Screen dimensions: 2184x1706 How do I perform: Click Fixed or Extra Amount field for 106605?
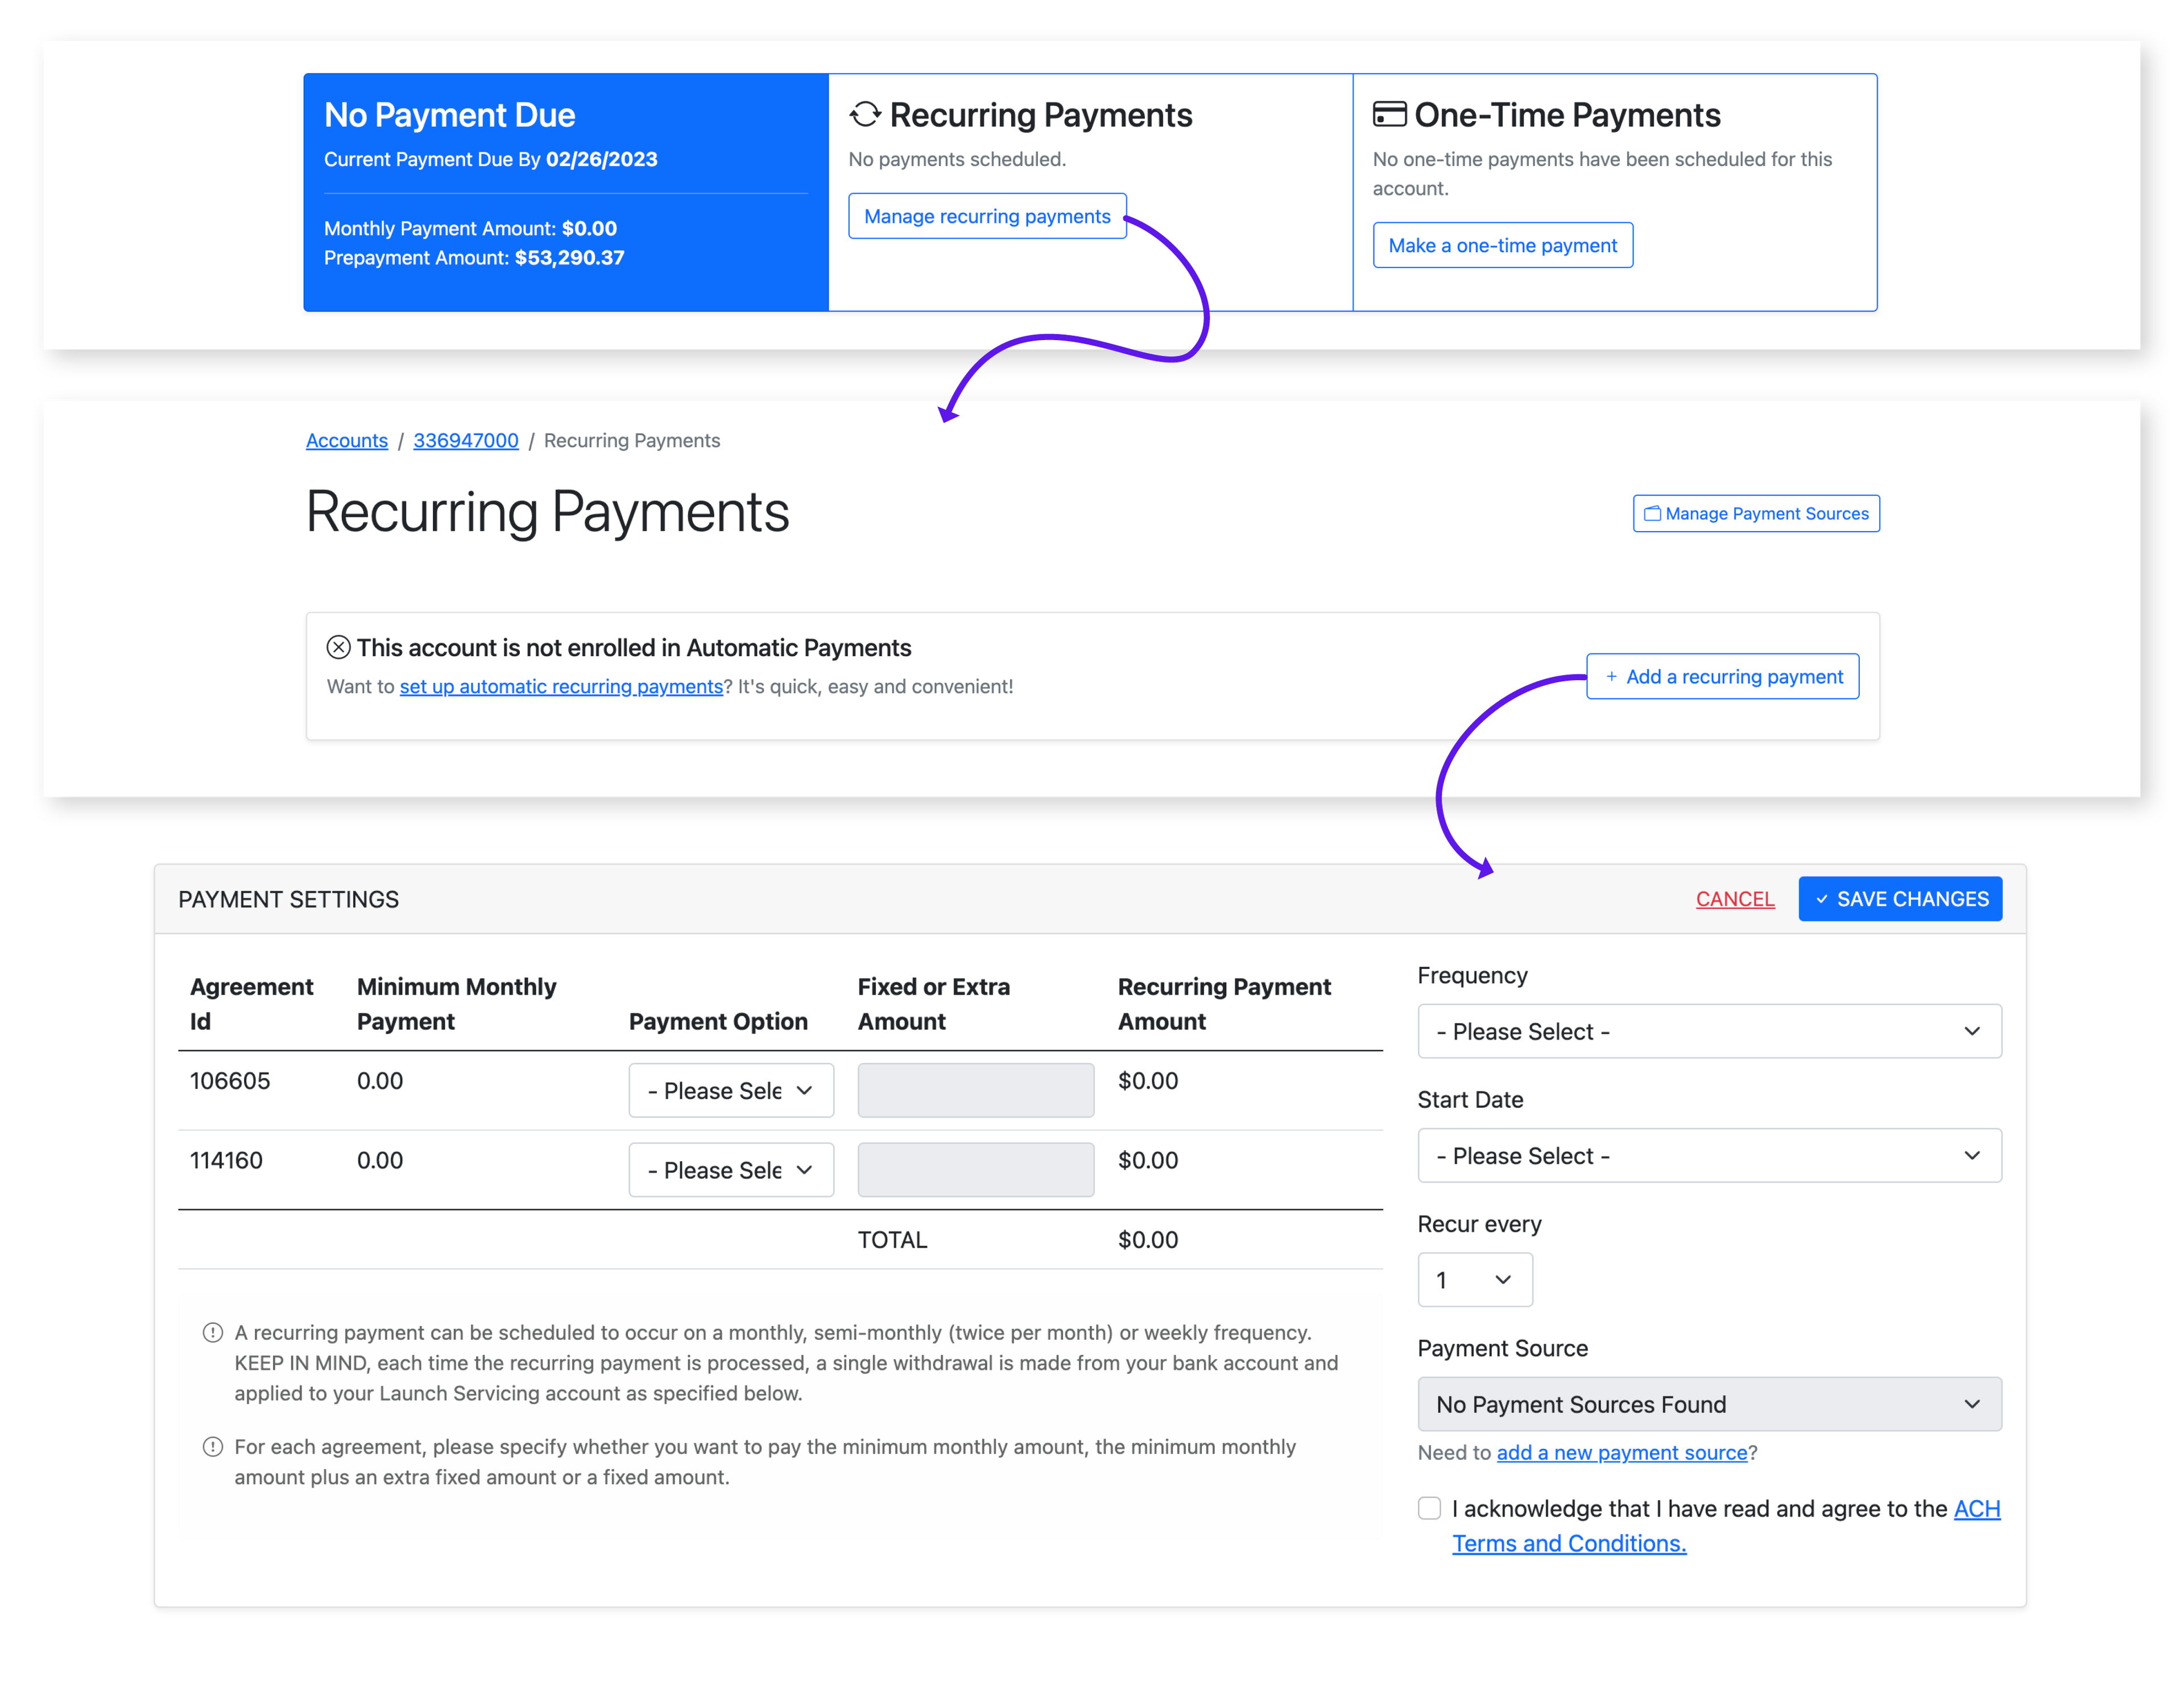975,1091
